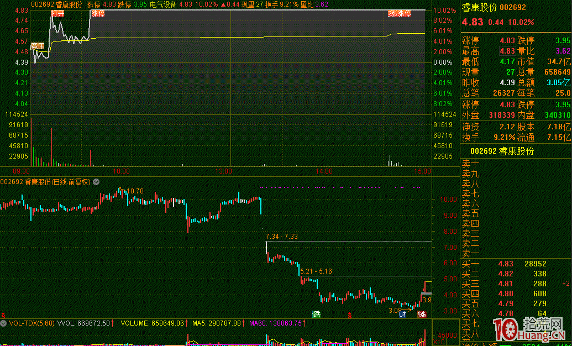Click the 买四 volume 608
The height and width of the screenshot is (346, 572).
coord(539,293)
